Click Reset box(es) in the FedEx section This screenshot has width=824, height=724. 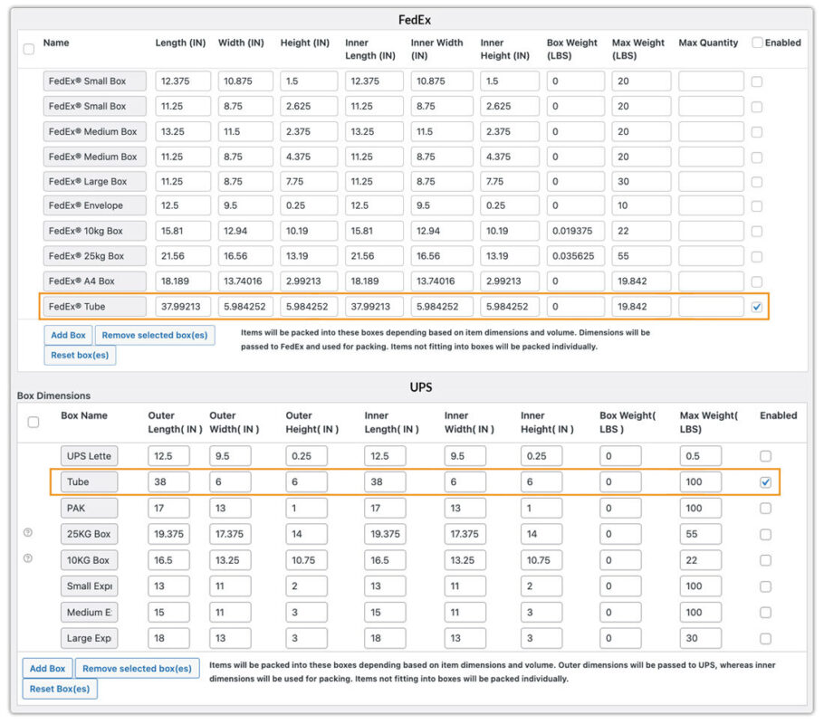(x=80, y=355)
